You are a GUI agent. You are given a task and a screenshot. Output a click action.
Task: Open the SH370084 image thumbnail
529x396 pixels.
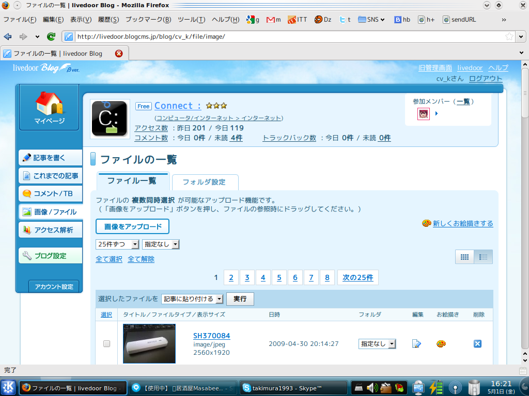(x=149, y=343)
